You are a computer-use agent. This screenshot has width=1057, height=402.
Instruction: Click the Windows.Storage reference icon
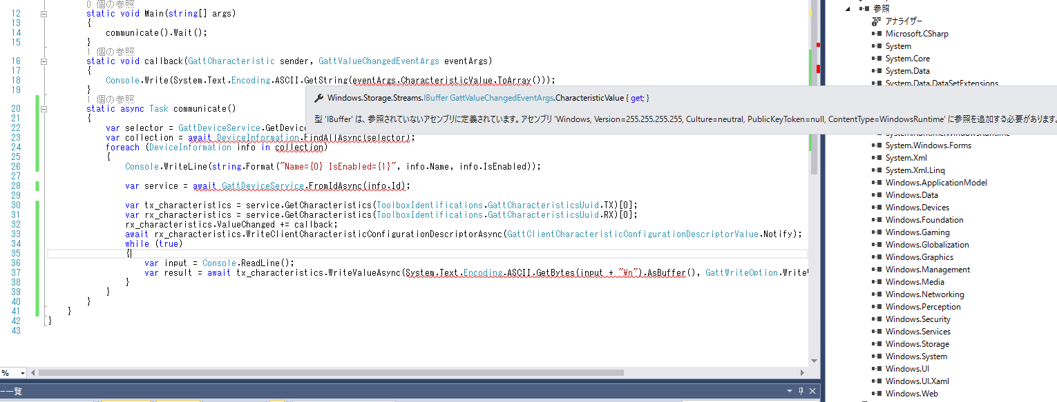click(x=877, y=344)
